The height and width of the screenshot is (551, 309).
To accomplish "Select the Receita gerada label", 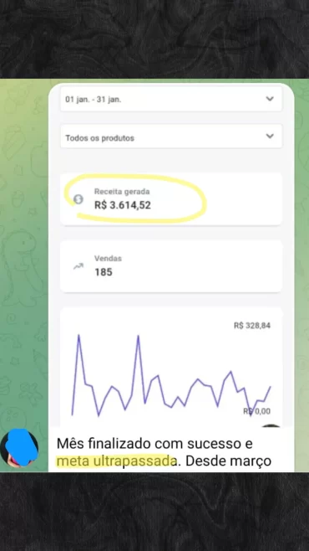I will (x=122, y=192).
